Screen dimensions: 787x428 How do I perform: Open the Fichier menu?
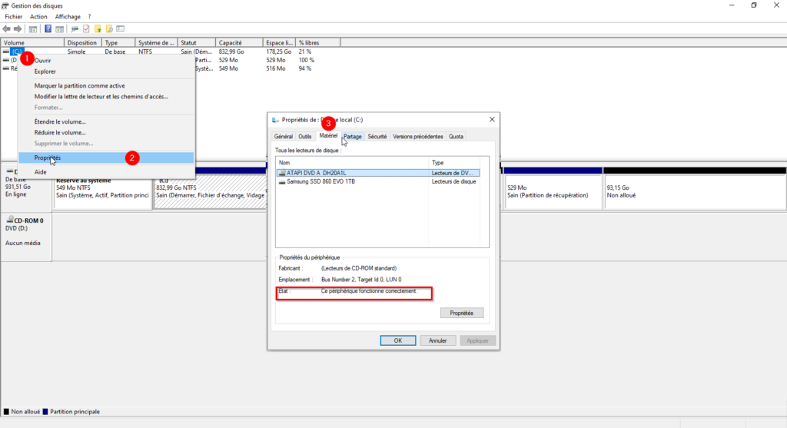(x=14, y=16)
